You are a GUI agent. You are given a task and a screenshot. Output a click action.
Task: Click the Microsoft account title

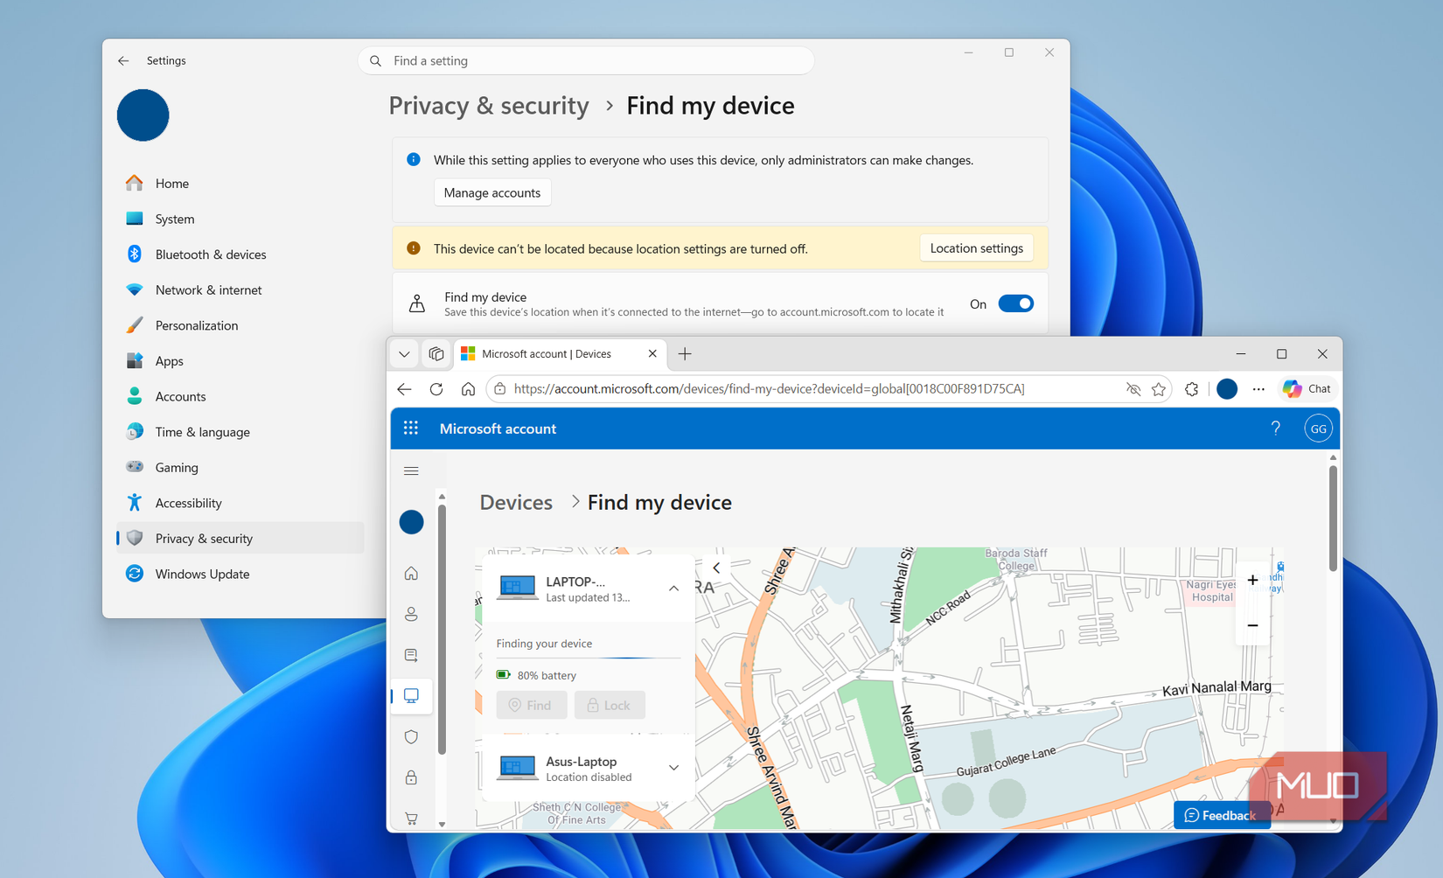point(498,429)
